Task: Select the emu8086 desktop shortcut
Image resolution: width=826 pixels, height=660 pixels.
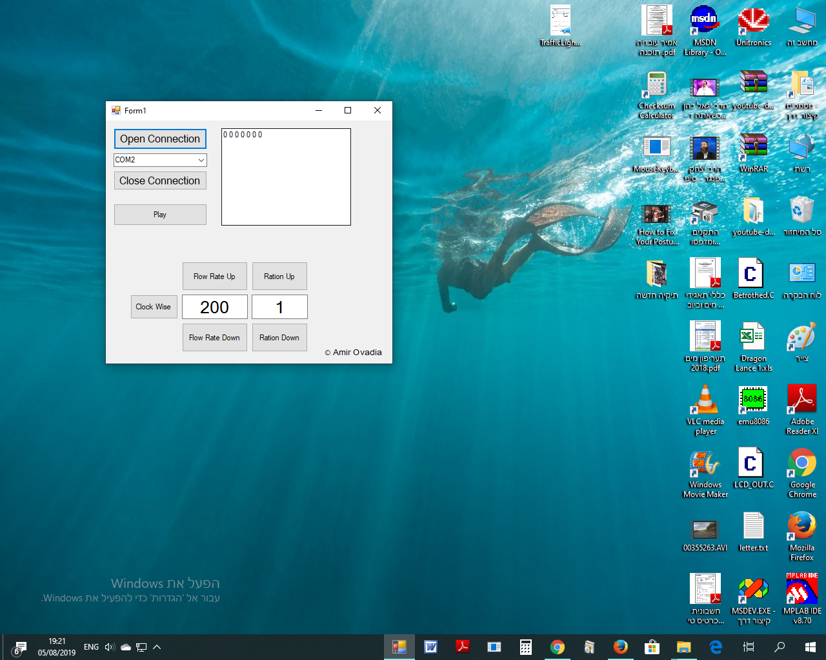Action: [x=753, y=405]
